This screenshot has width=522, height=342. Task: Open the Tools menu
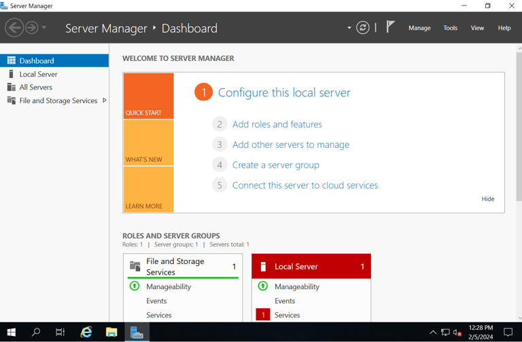[450, 28]
